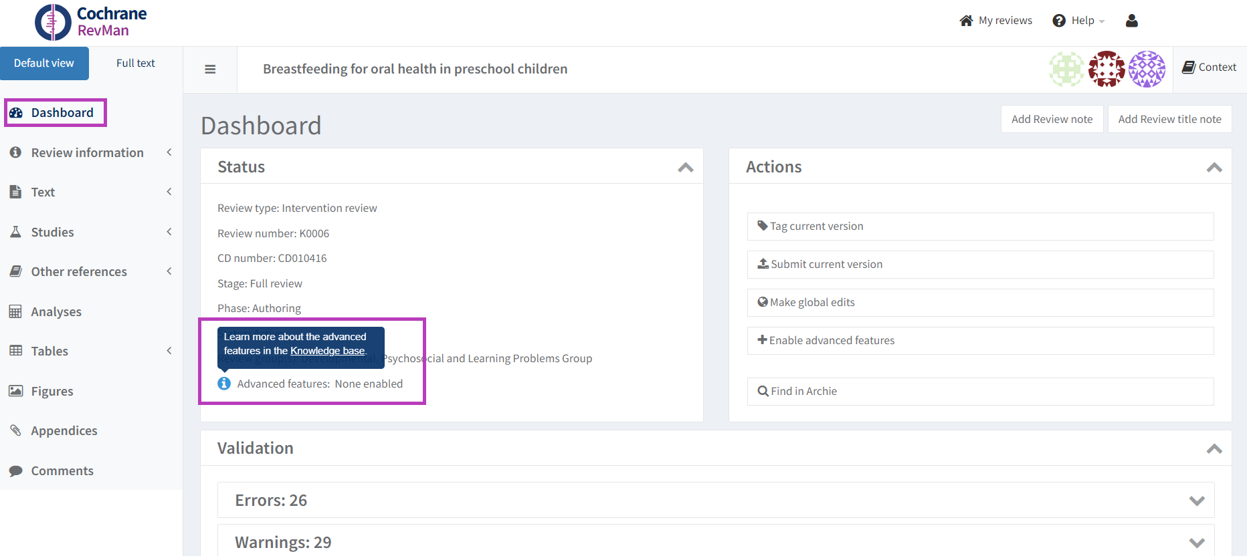The height and width of the screenshot is (556, 1247).
Task: Click Enable advanced features
Action: tap(831, 341)
